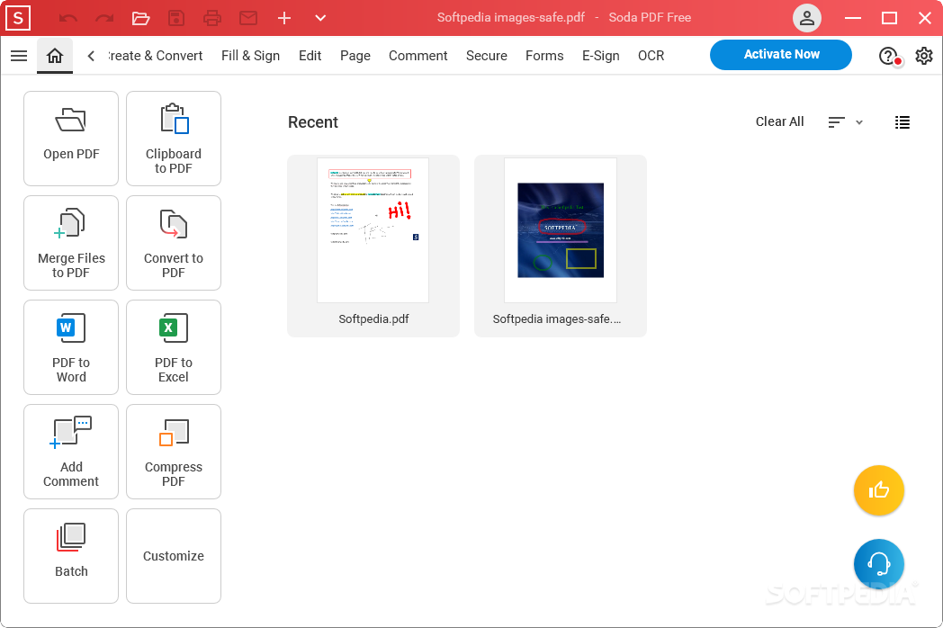Screen dimensions: 943x628
Task: Select the PDF to Word tile
Action: 71,347
